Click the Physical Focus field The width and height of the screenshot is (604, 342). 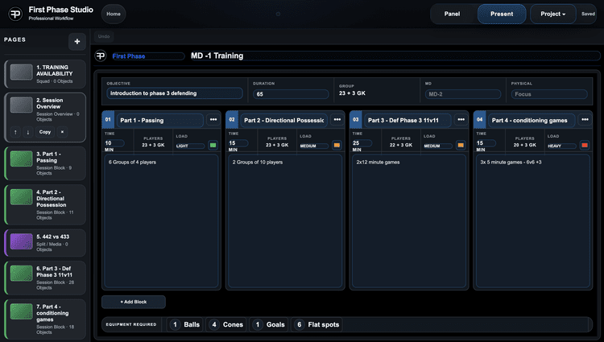point(549,94)
